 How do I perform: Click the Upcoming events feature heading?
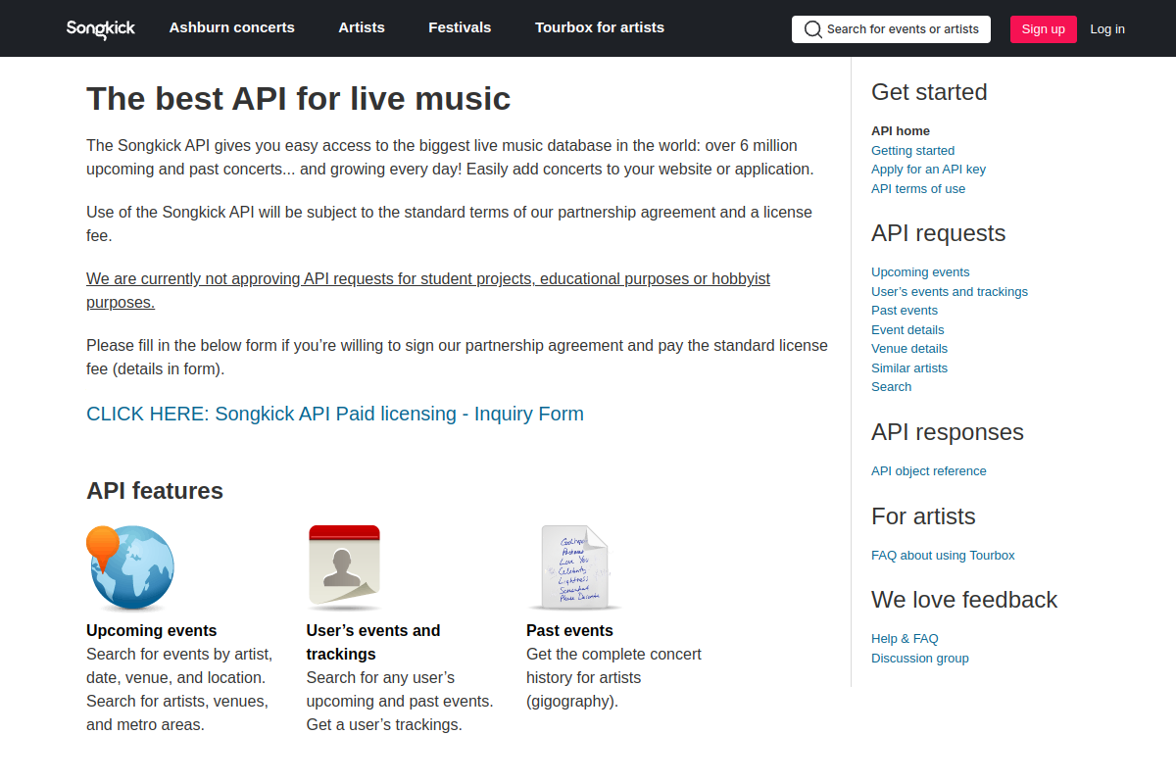coord(152,630)
